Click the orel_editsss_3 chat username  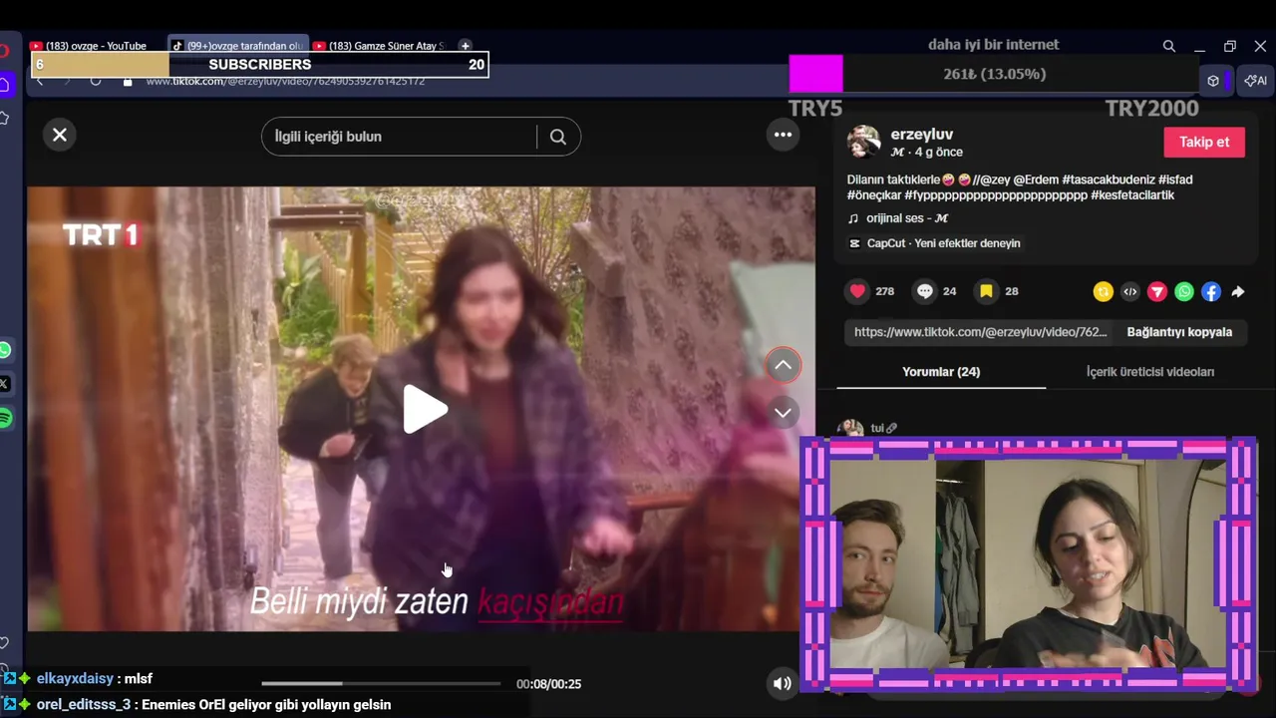(x=84, y=704)
